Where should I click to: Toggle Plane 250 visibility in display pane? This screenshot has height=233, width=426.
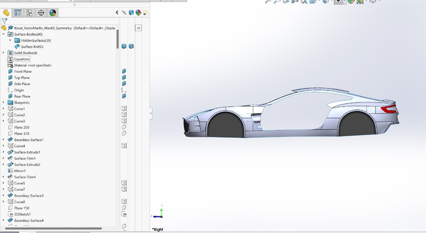(x=124, y=127)
